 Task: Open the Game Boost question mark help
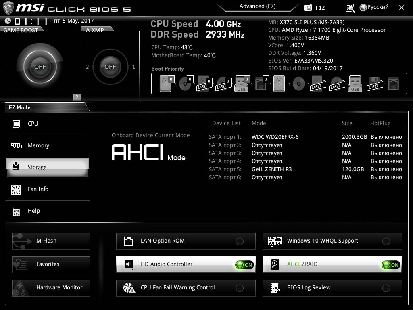(77, 97)
